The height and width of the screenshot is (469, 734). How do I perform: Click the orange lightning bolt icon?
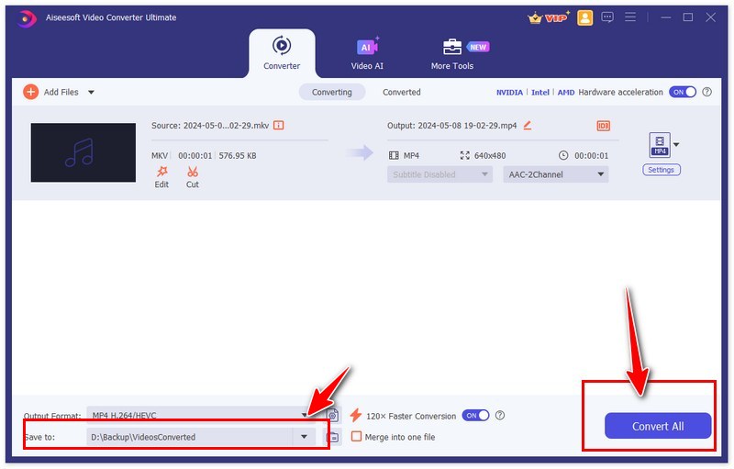point(356,415)
